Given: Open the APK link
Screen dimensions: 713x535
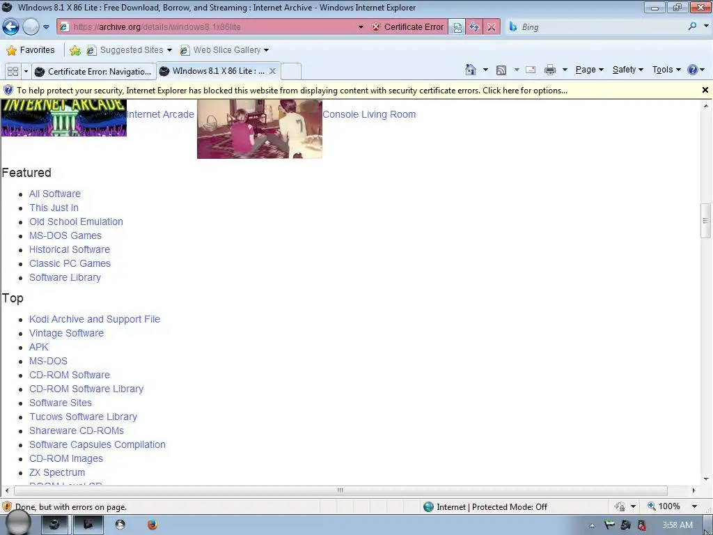Looking at the screenshot, I should [39, 347].
